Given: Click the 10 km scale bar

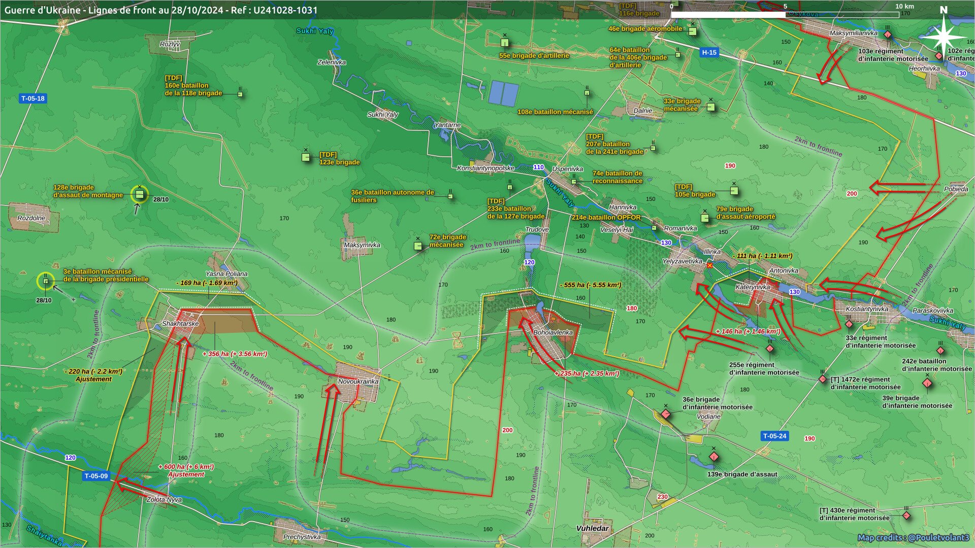Looking at the screenshot, I should pyautogui.click(x=785, y=14).
